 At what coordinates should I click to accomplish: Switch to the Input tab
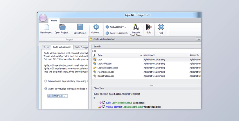coord(47,47)
